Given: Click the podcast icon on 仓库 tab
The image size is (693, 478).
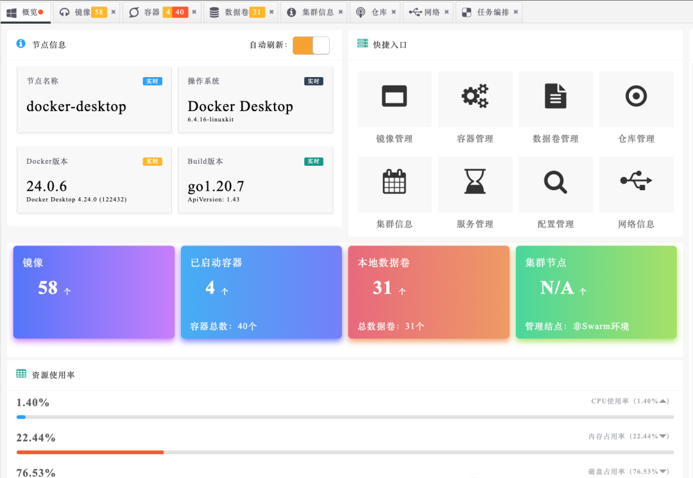Looking at the screenshot, I should [361, 12].
